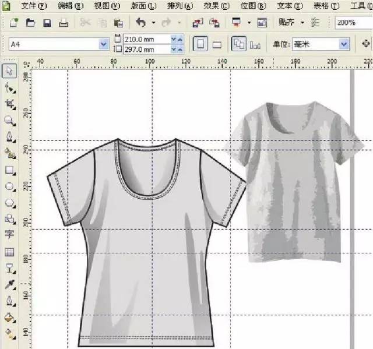Open the undo history dropdown arrow
The width and height of the screenshot is (373, 349).
pos(153,23)
